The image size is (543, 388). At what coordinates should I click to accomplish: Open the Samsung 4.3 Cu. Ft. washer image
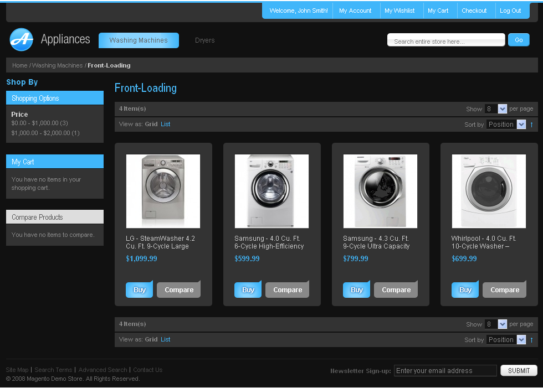(x=380, y=192)
